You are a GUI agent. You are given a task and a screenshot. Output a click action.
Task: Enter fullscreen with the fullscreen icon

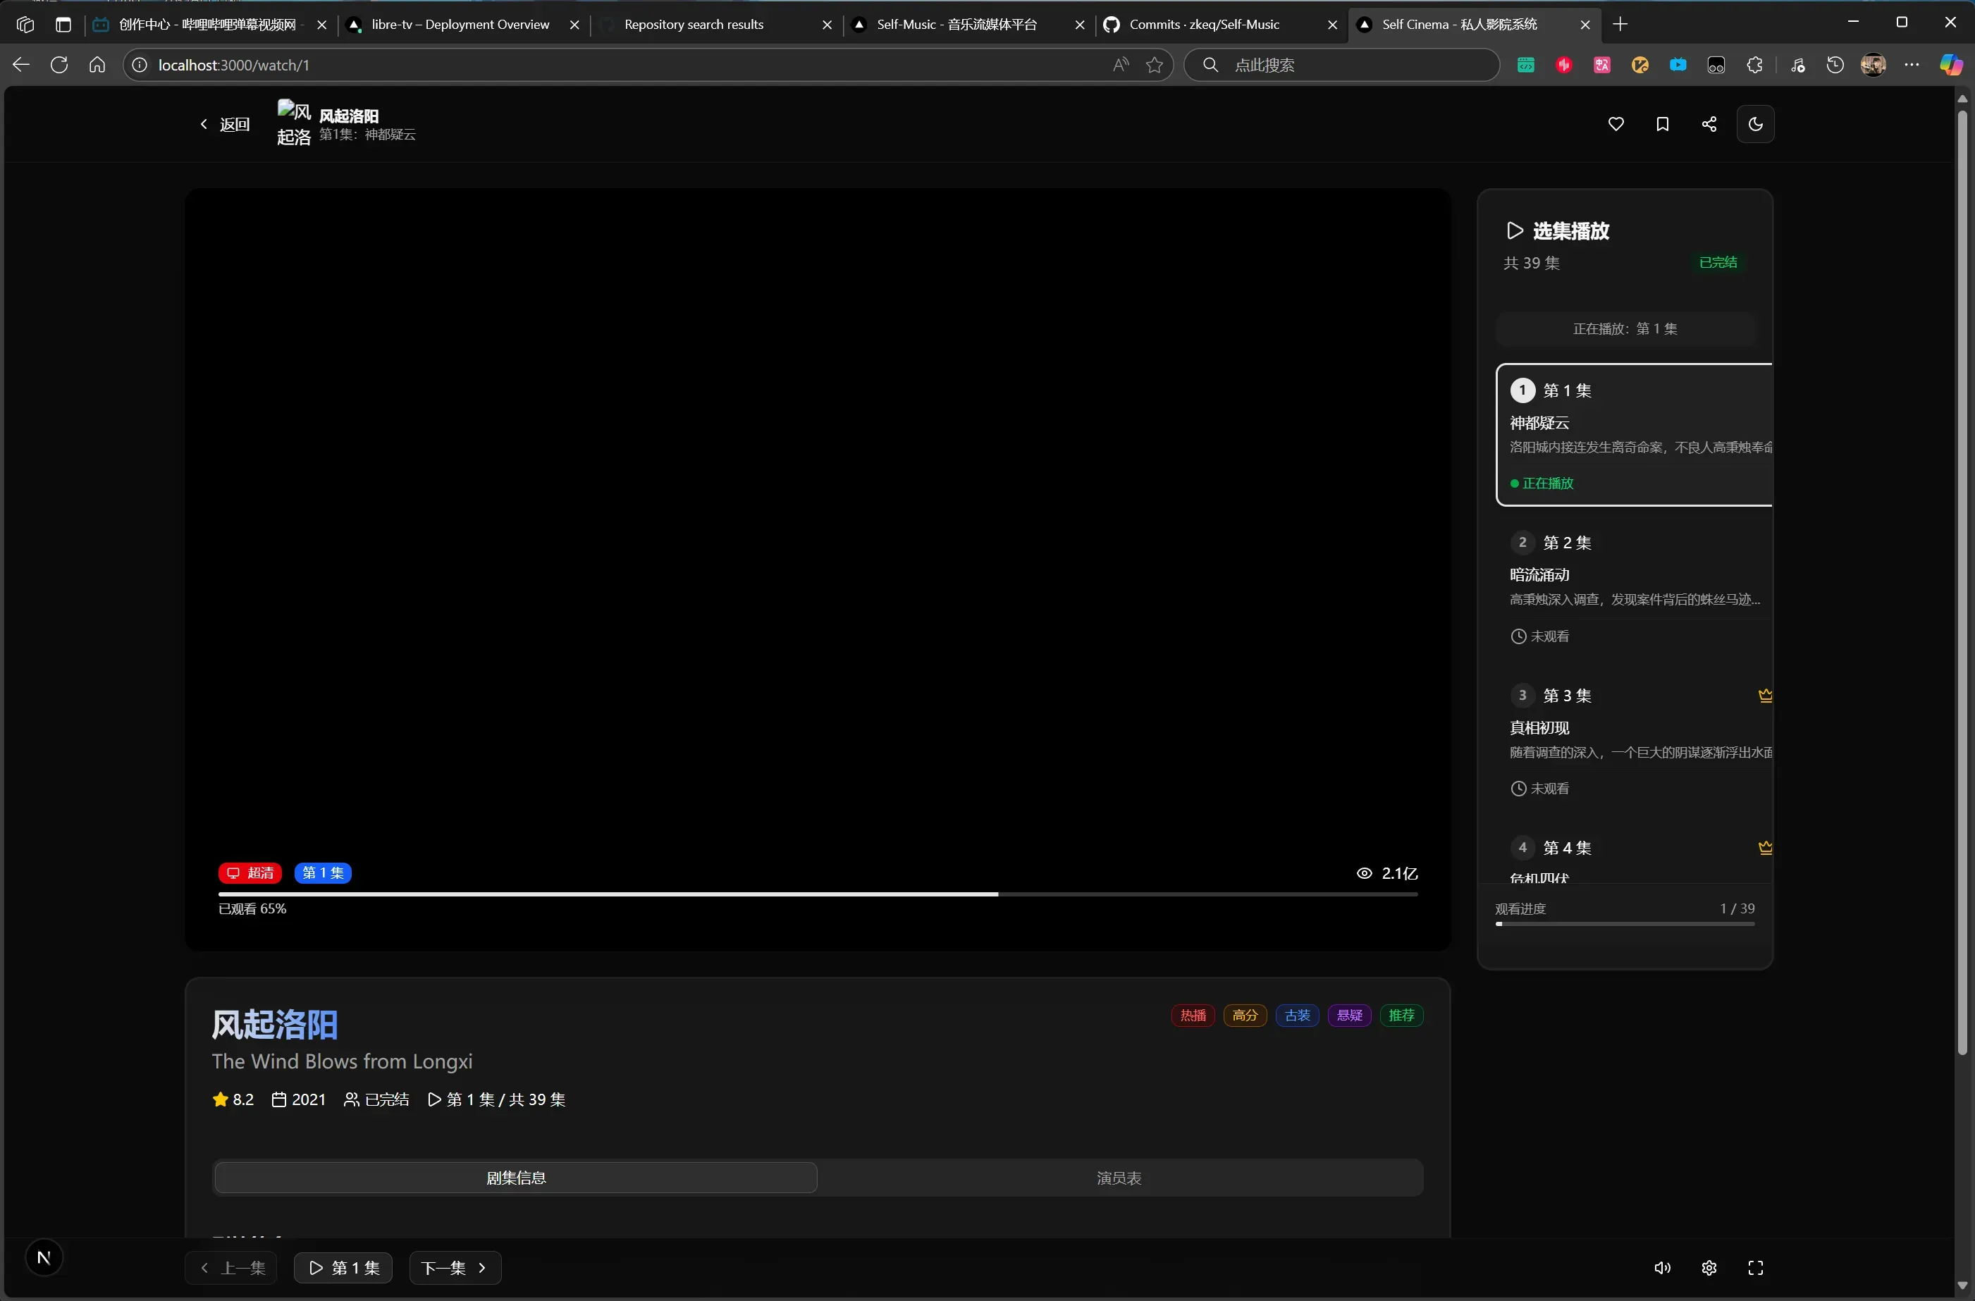pos(1755,1268)
